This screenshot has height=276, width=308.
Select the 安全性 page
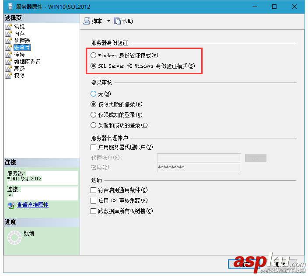[22, 48]
